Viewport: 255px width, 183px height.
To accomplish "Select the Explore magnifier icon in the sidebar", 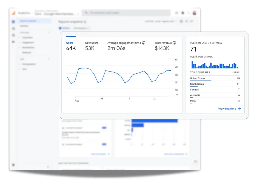I will coord(13,28).
